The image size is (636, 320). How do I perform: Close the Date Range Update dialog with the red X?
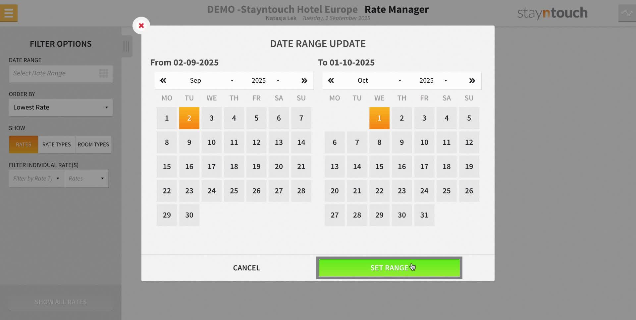point(141,25)
